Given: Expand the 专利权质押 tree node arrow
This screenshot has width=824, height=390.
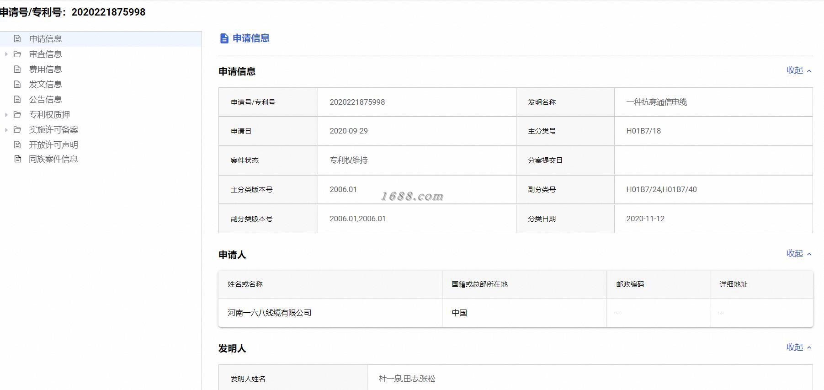Looking at the screenshot, I should [x=6, y=114].
